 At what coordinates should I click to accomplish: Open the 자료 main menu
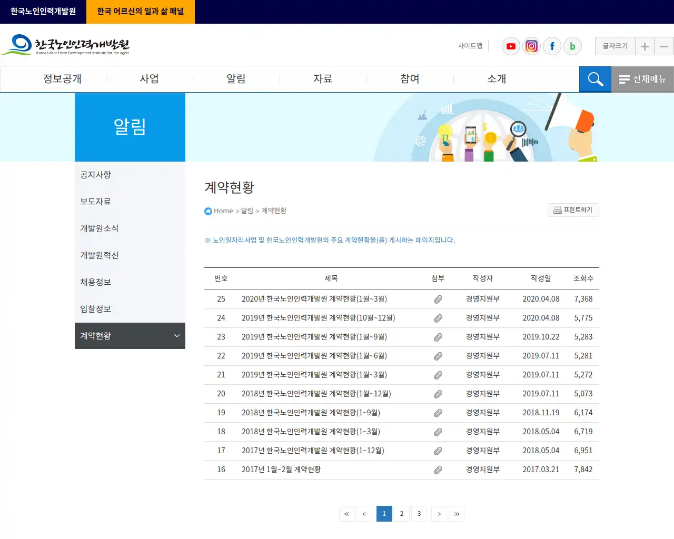[x=323, y=79]
